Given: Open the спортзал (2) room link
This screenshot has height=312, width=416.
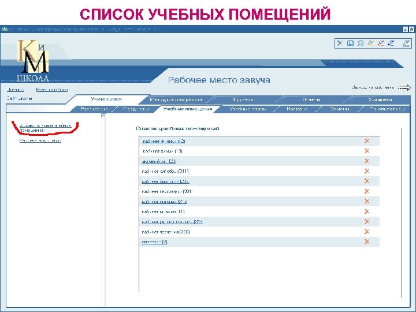Looking at the screenshot, I should 154,242.
